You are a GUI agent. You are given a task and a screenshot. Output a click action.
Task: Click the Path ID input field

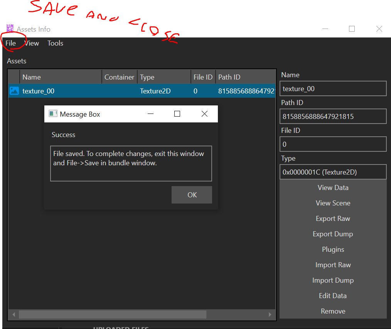(333, 116)
